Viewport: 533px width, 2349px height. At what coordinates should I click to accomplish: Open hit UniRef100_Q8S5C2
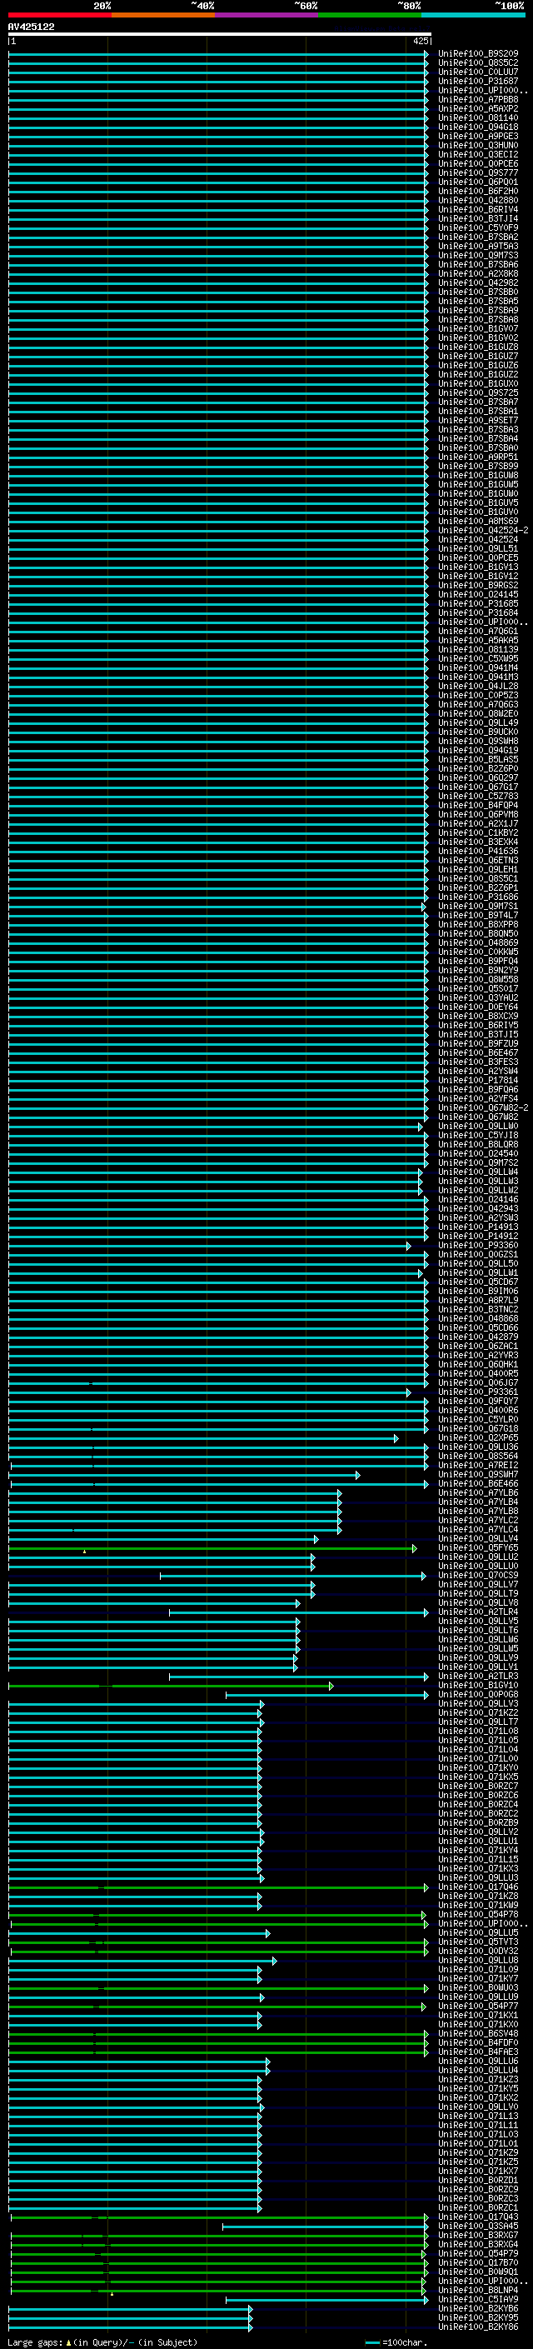[x=478, y=63]
